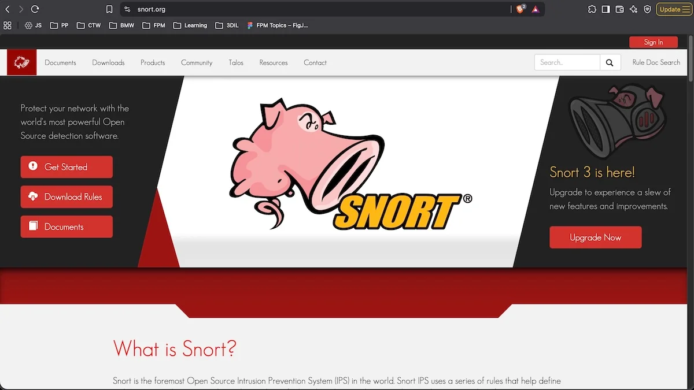
Task: Open the Contact nav link
Action: point(315,62)
